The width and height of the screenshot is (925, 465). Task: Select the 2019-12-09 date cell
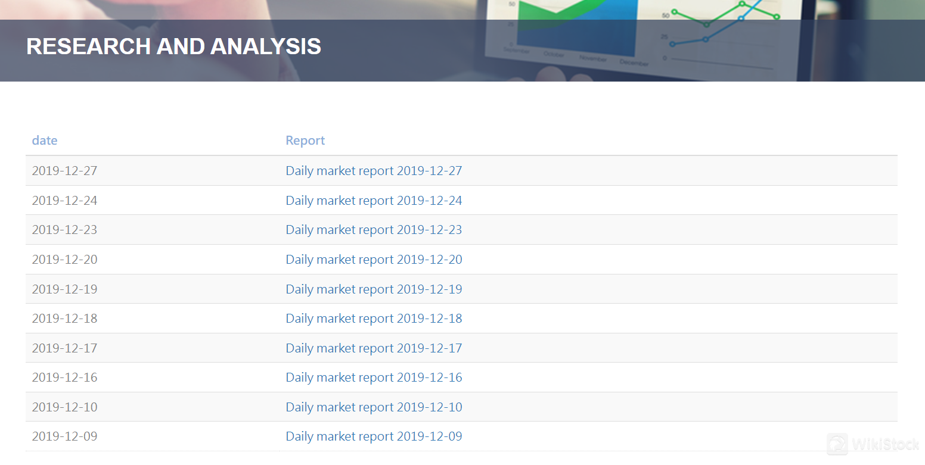[64, 436]
